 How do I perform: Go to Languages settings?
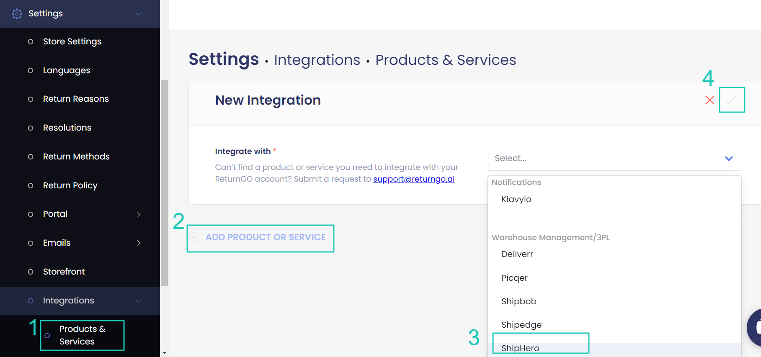click(67, 70)
